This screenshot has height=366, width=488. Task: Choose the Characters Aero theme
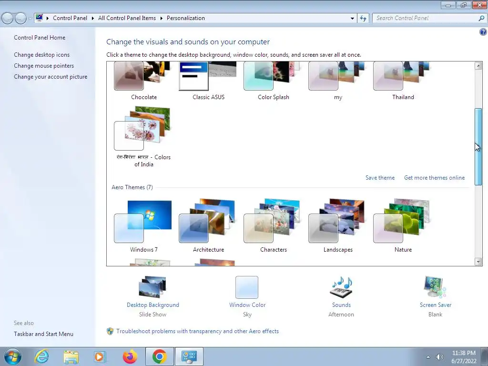tap(273, 226)
